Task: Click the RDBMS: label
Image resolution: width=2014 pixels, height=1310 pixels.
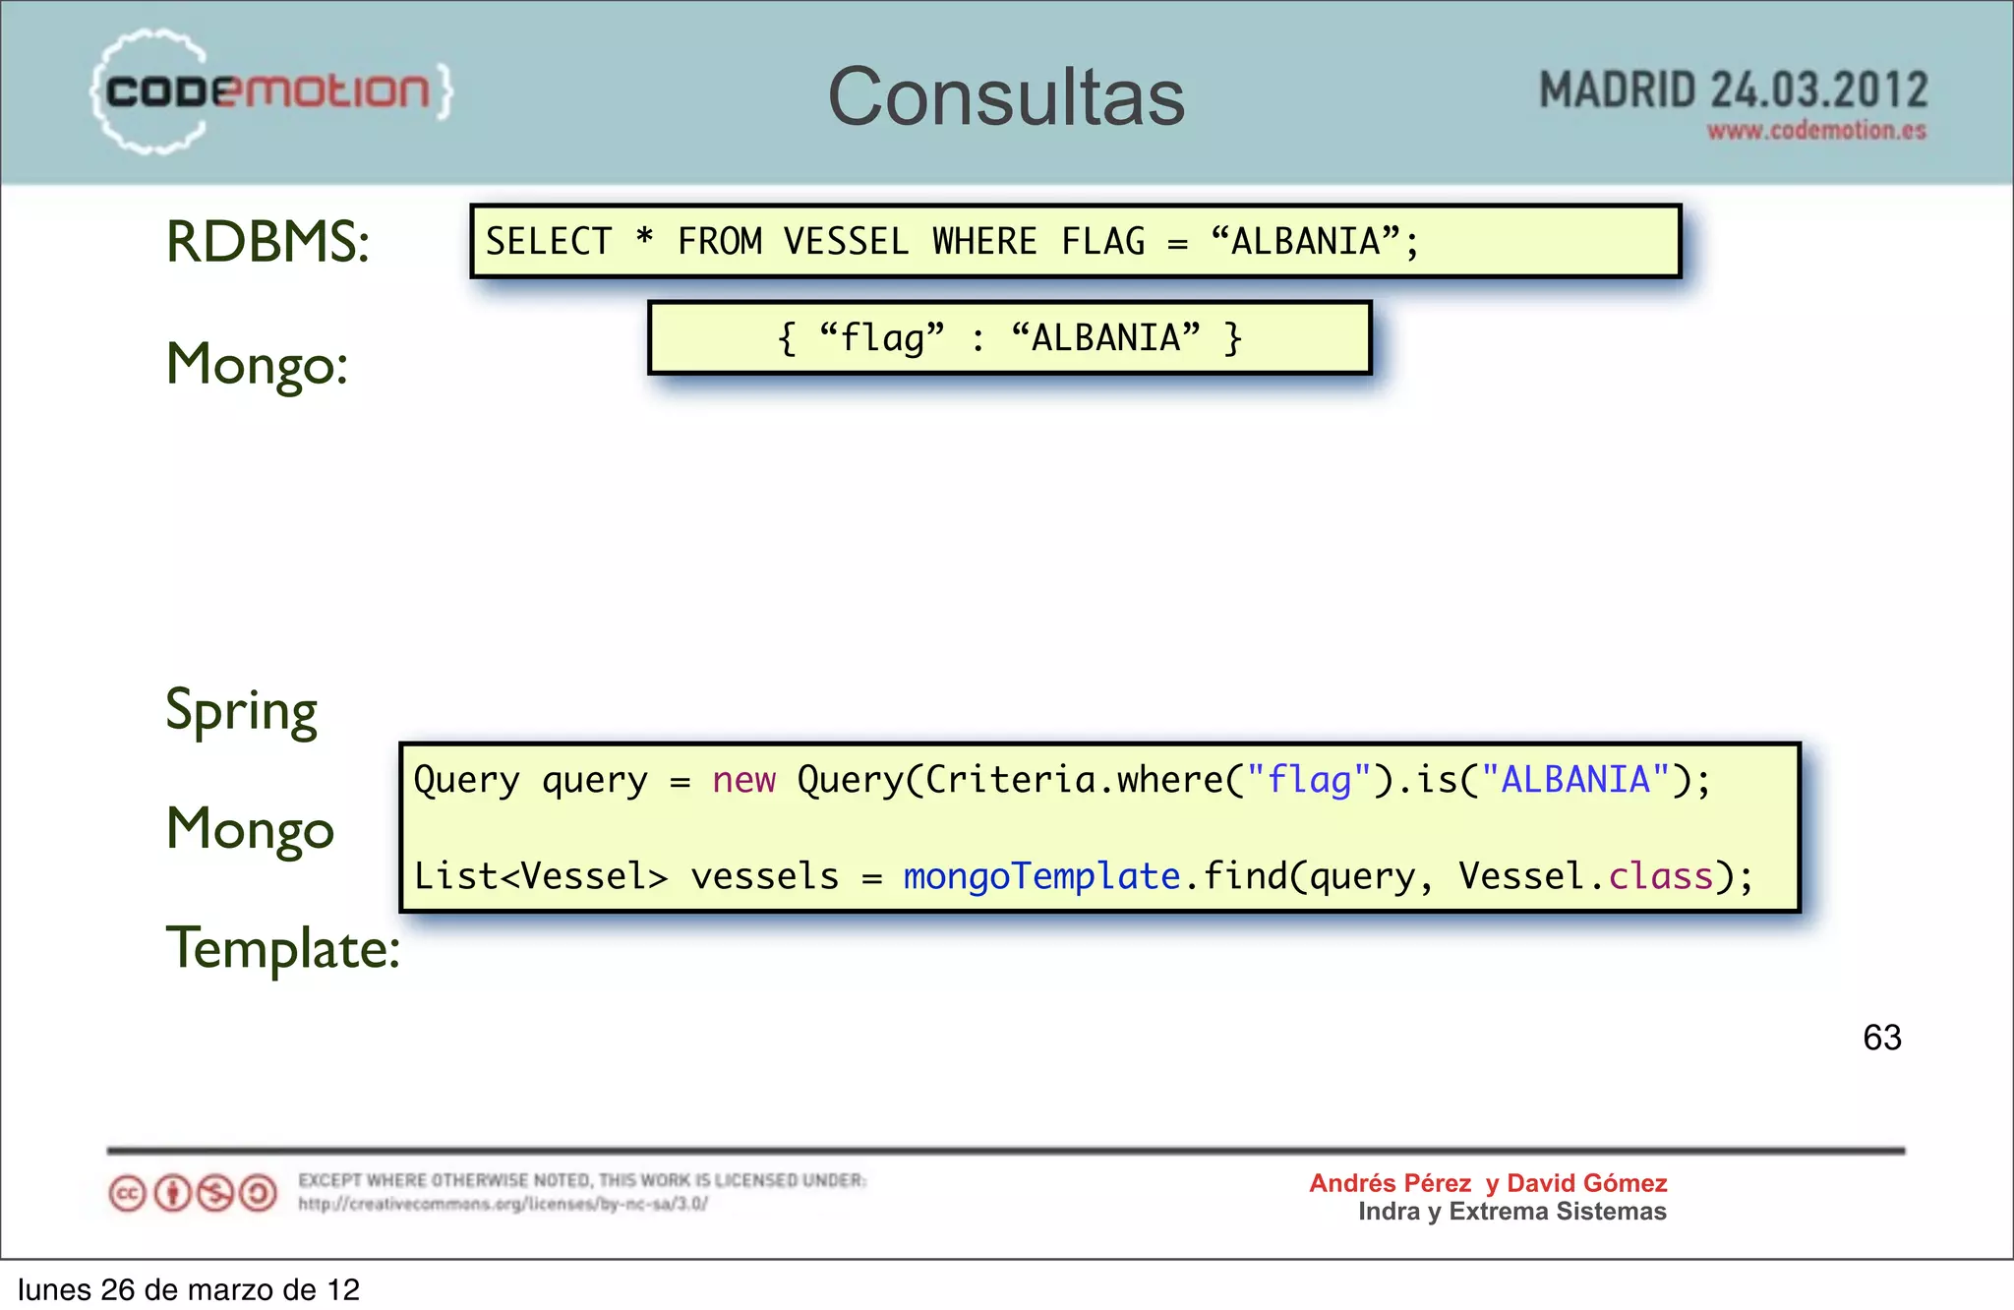Action: coord(267,242)
